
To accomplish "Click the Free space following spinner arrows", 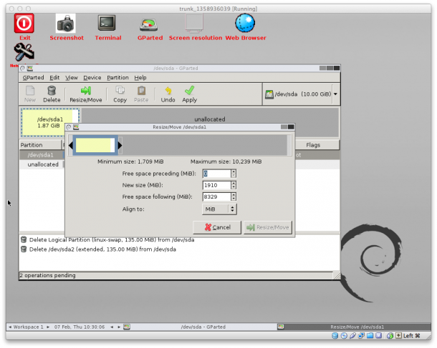I will coord(234,197).
